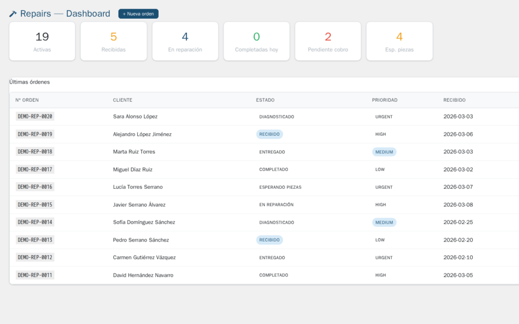Open the En reparación stat card
The height and width of the screenshot is (324, 519).
tap(185, 42)
